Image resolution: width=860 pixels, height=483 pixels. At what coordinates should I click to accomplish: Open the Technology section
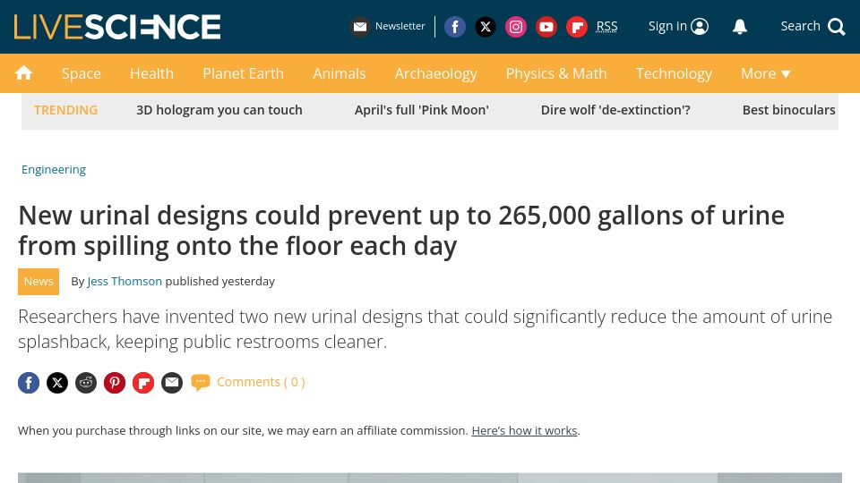(x=674, y=73)
